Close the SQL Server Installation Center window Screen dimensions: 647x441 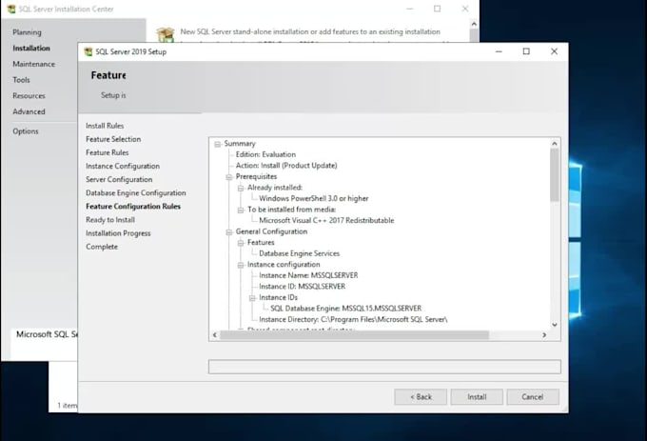[465, 9]
